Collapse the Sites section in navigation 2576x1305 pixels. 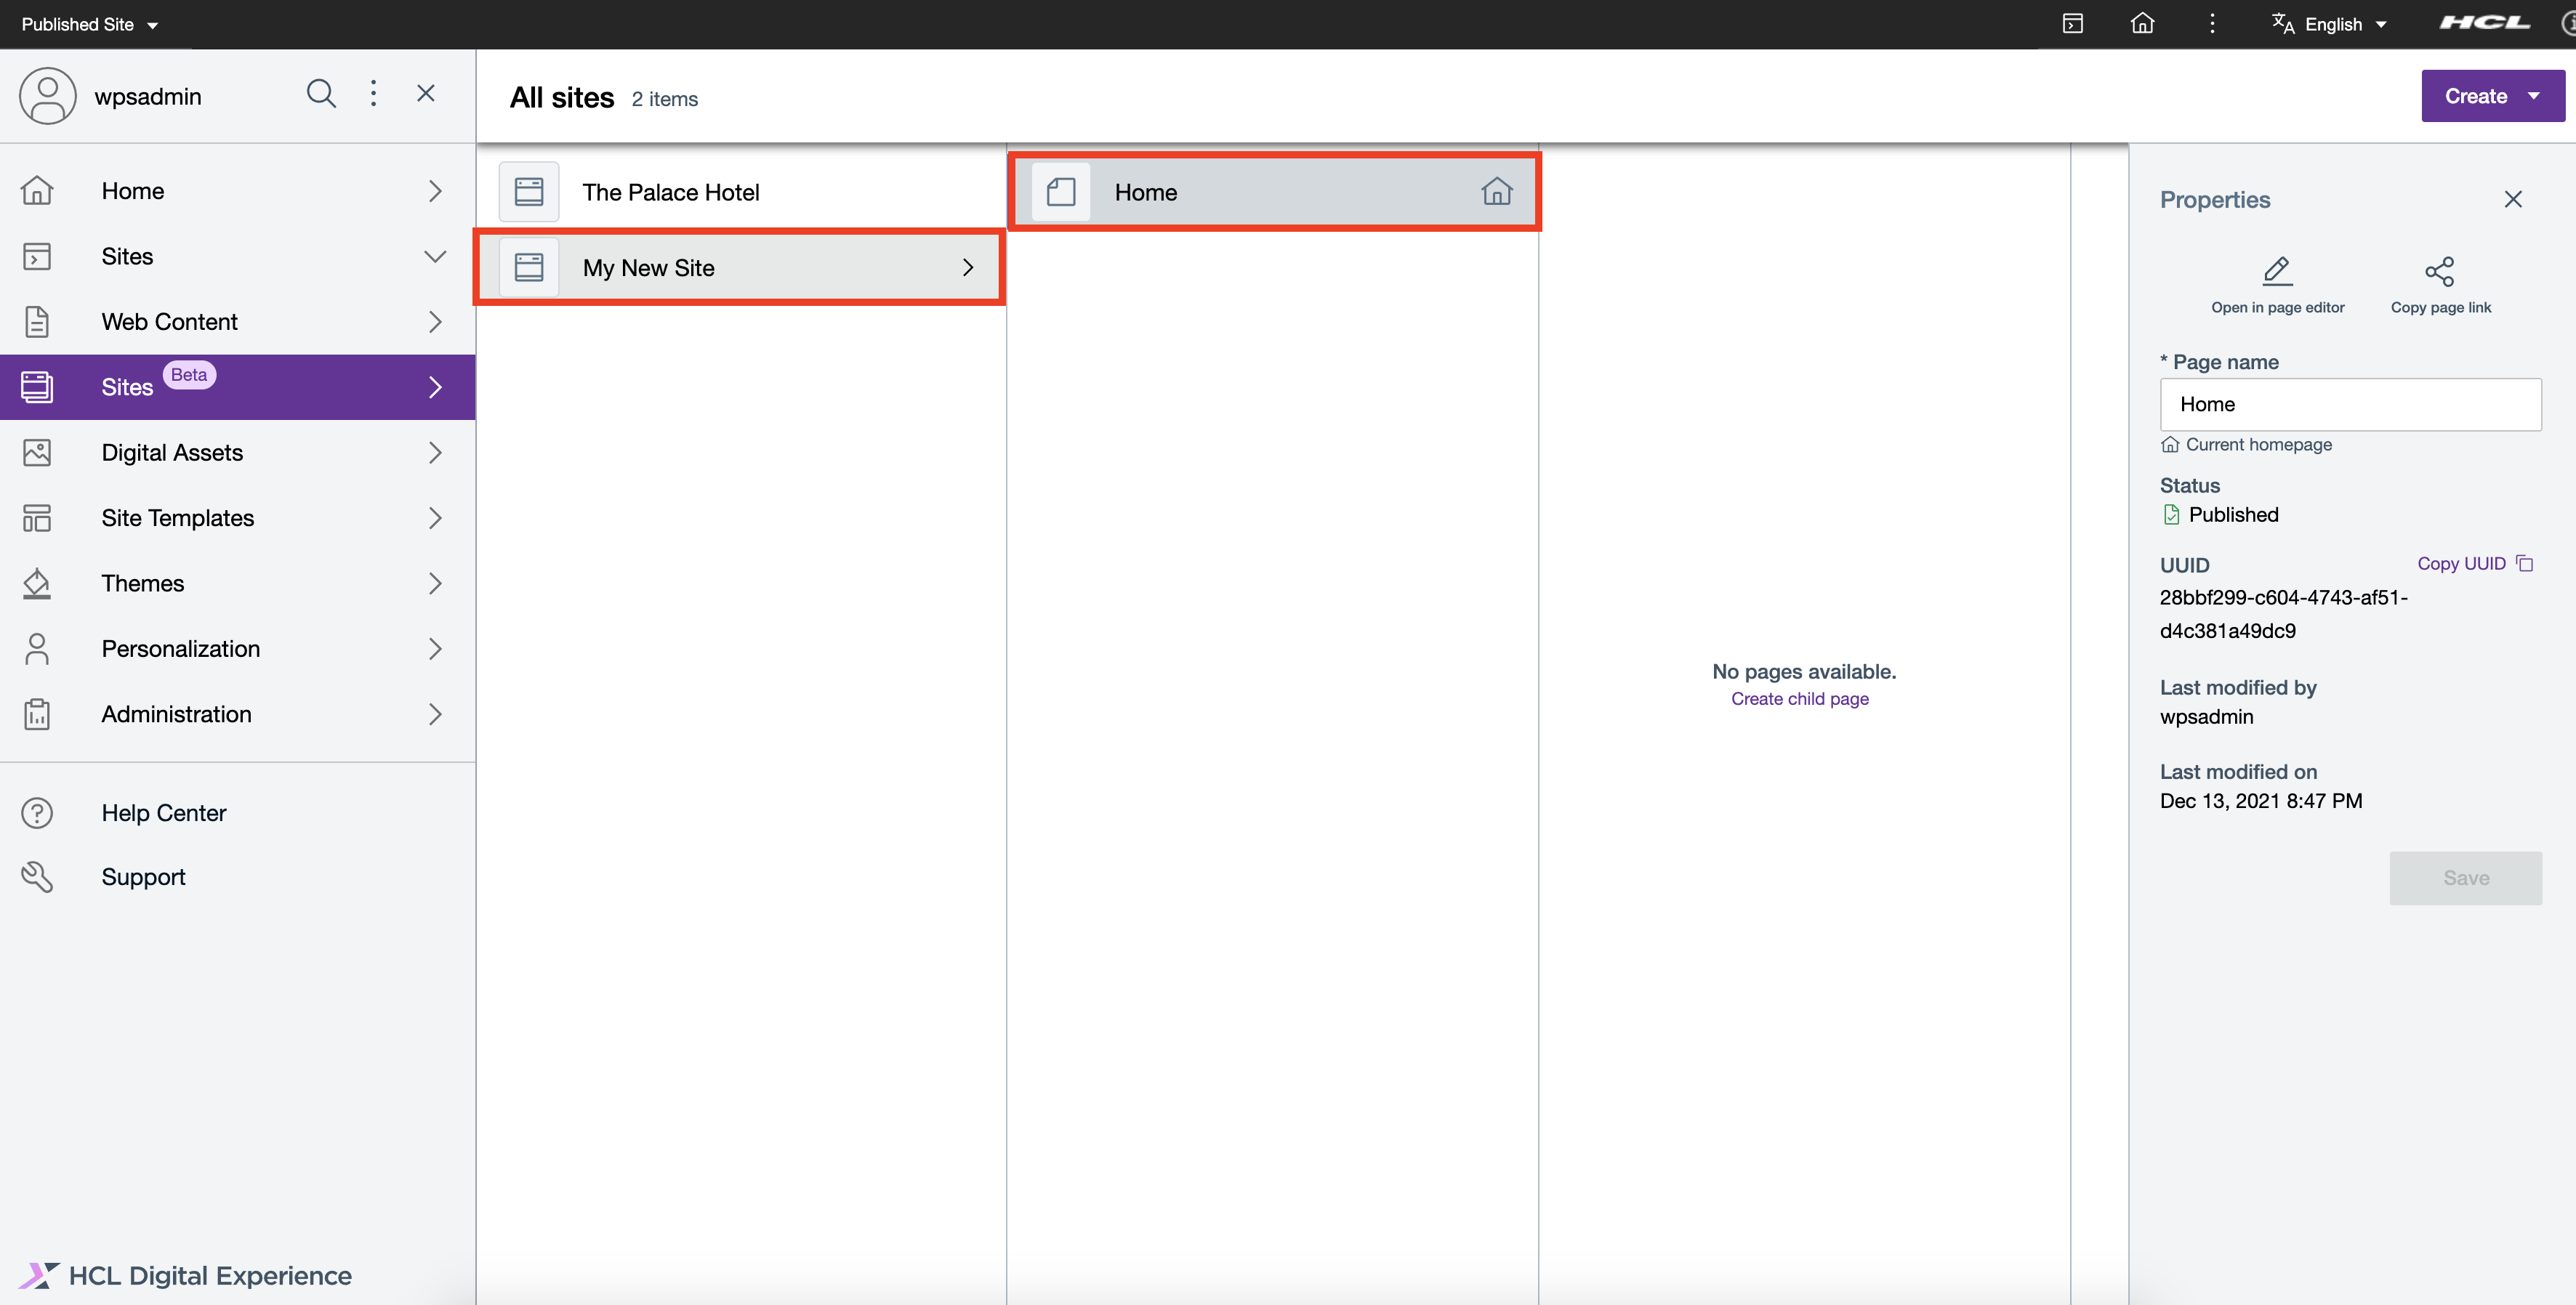(x=434, y=256)
